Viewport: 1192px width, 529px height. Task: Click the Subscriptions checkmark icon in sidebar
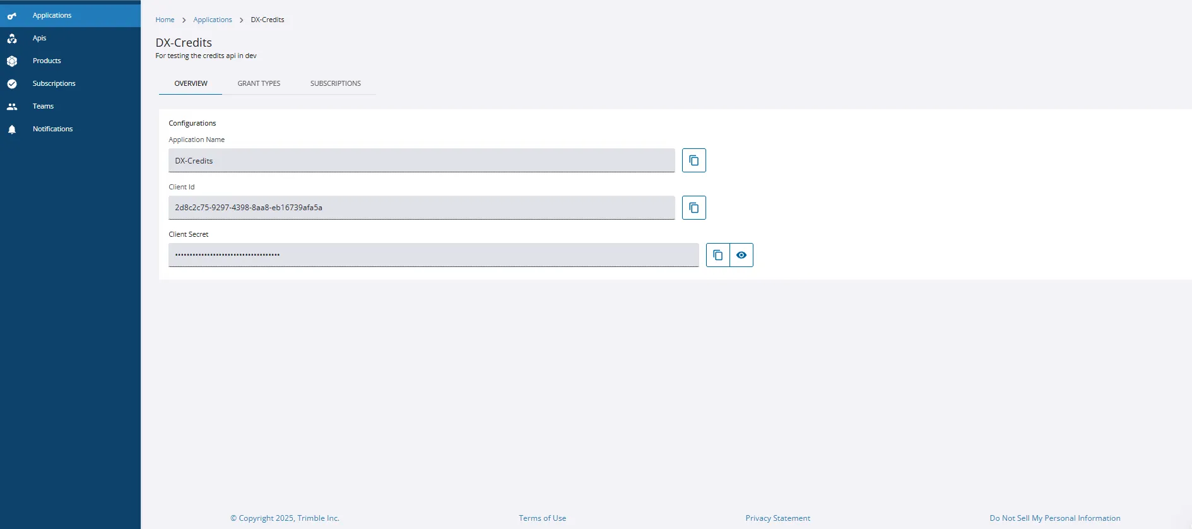[12, 84]
